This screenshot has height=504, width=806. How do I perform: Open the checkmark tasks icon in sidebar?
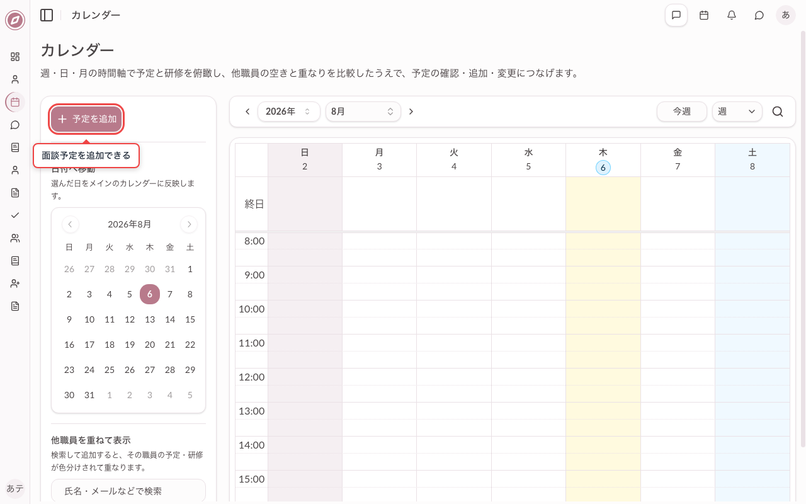pyautogui.click(x=15, y=215)
